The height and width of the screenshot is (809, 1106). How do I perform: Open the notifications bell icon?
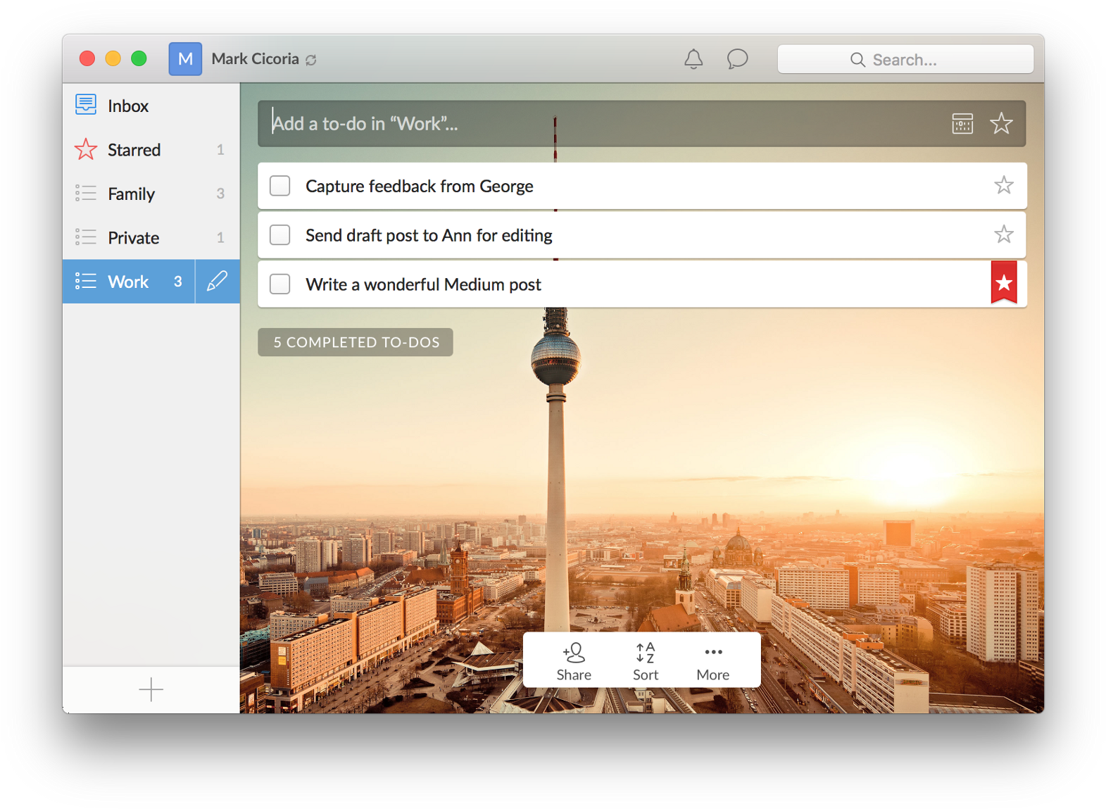tap(693, 59)
